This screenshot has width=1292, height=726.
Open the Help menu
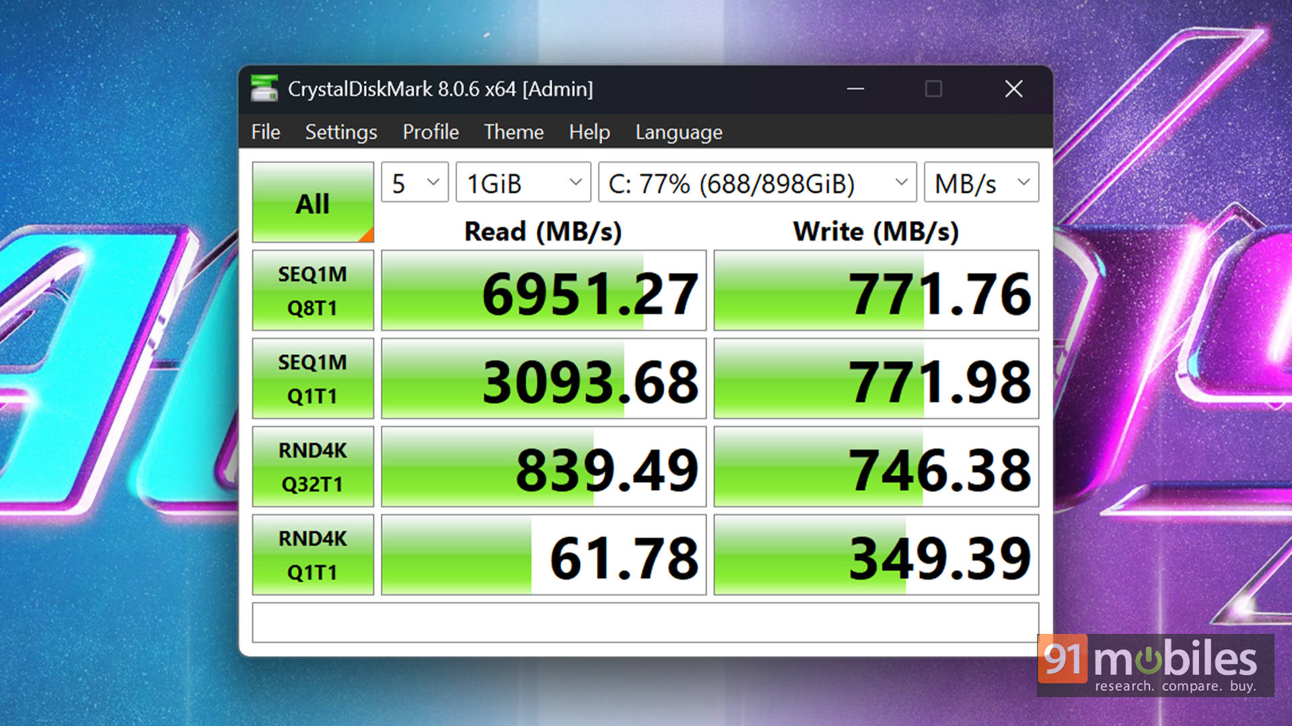point(589,132)
